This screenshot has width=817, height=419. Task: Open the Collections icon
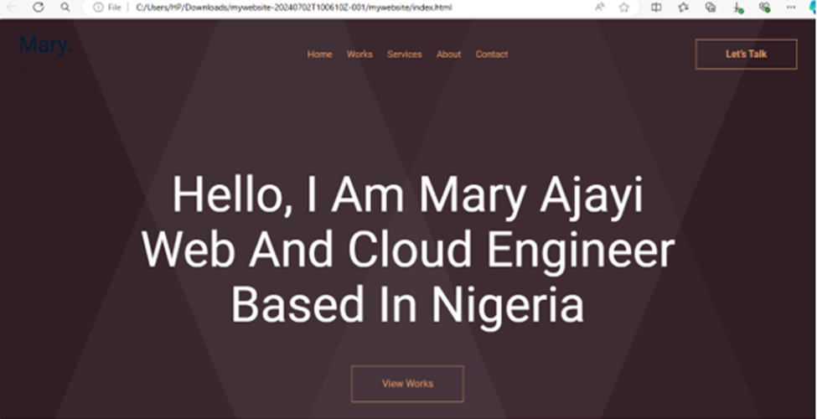click(x=711, y=7)
